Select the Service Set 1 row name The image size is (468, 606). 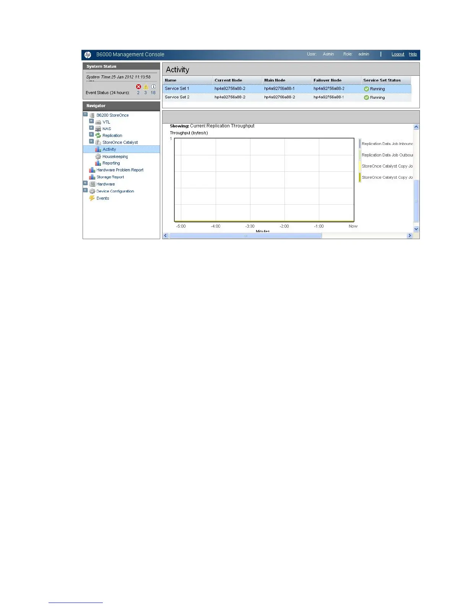pos(177,88)
